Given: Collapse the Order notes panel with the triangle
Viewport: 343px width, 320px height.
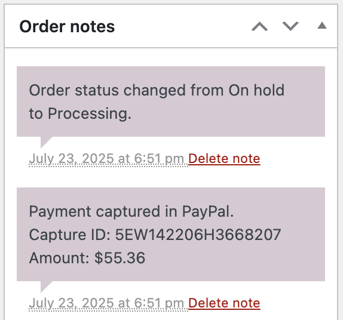Looking at the screenshot, I should [x=322, y=26].
